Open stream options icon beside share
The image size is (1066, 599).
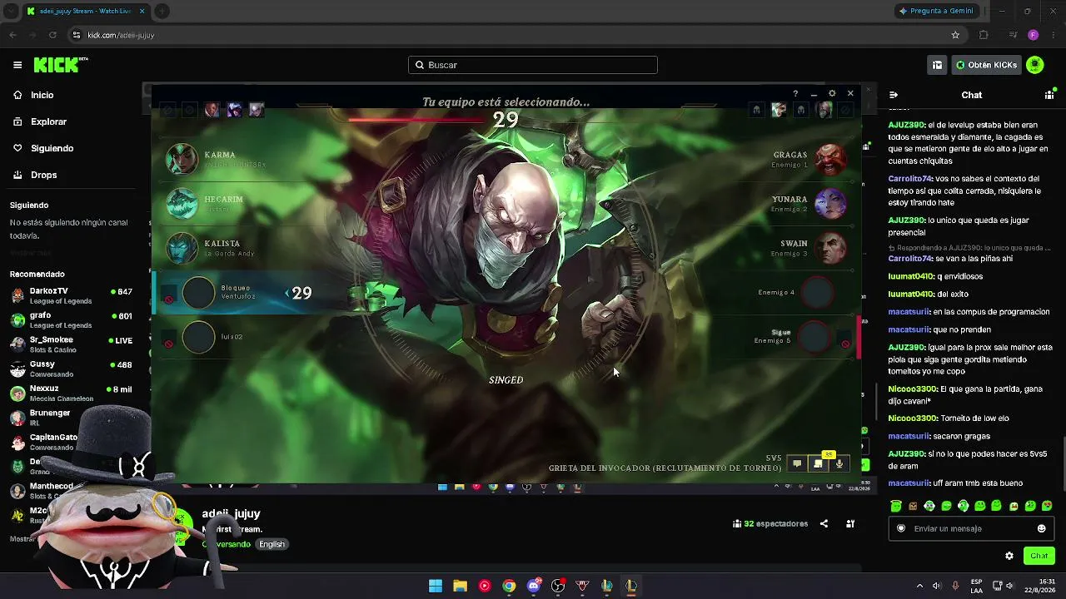850,524
